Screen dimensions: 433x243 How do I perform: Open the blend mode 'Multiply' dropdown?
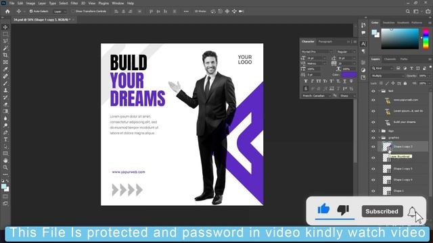pyautogui.click(x=387, y=76)
